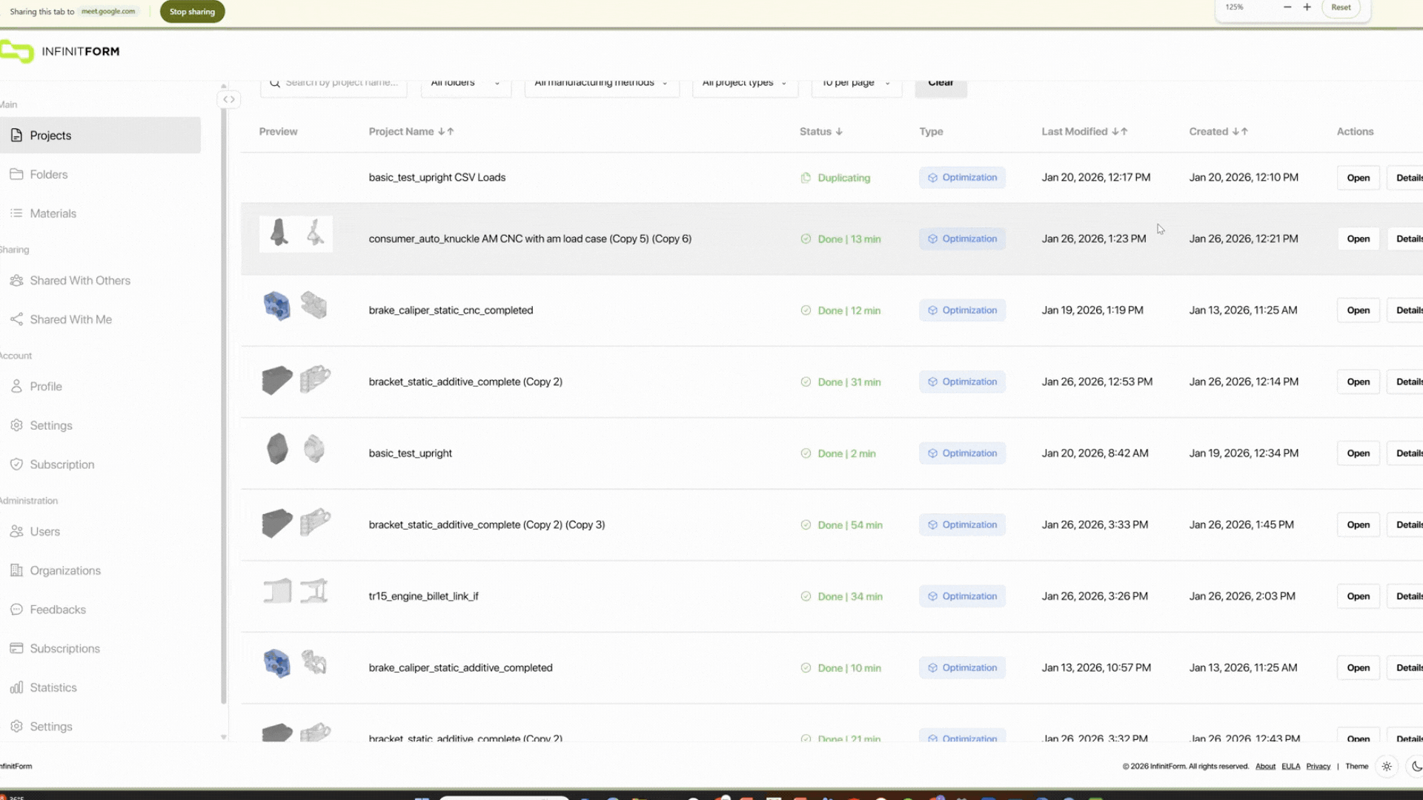The width and height of the screenshot is (1423, 800).
Task: Click the Feedbacks speech bubble icon
Action: tap(16, 610)
